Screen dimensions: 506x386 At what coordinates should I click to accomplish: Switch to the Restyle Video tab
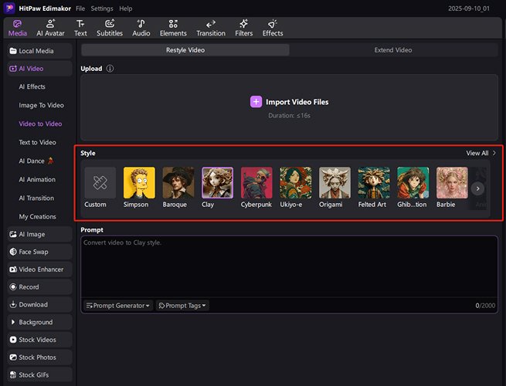[185, 50]
